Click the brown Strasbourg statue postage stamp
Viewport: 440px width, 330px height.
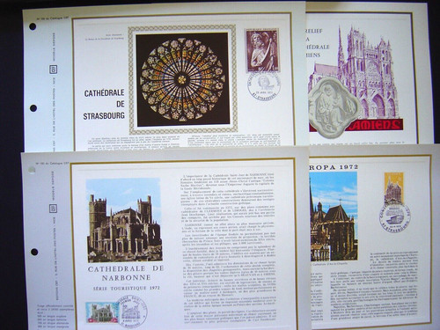(262, 51)
